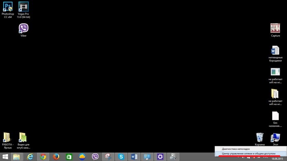
Task: Switch to Google Chrome on the taskbar
Action: point(43,157)
